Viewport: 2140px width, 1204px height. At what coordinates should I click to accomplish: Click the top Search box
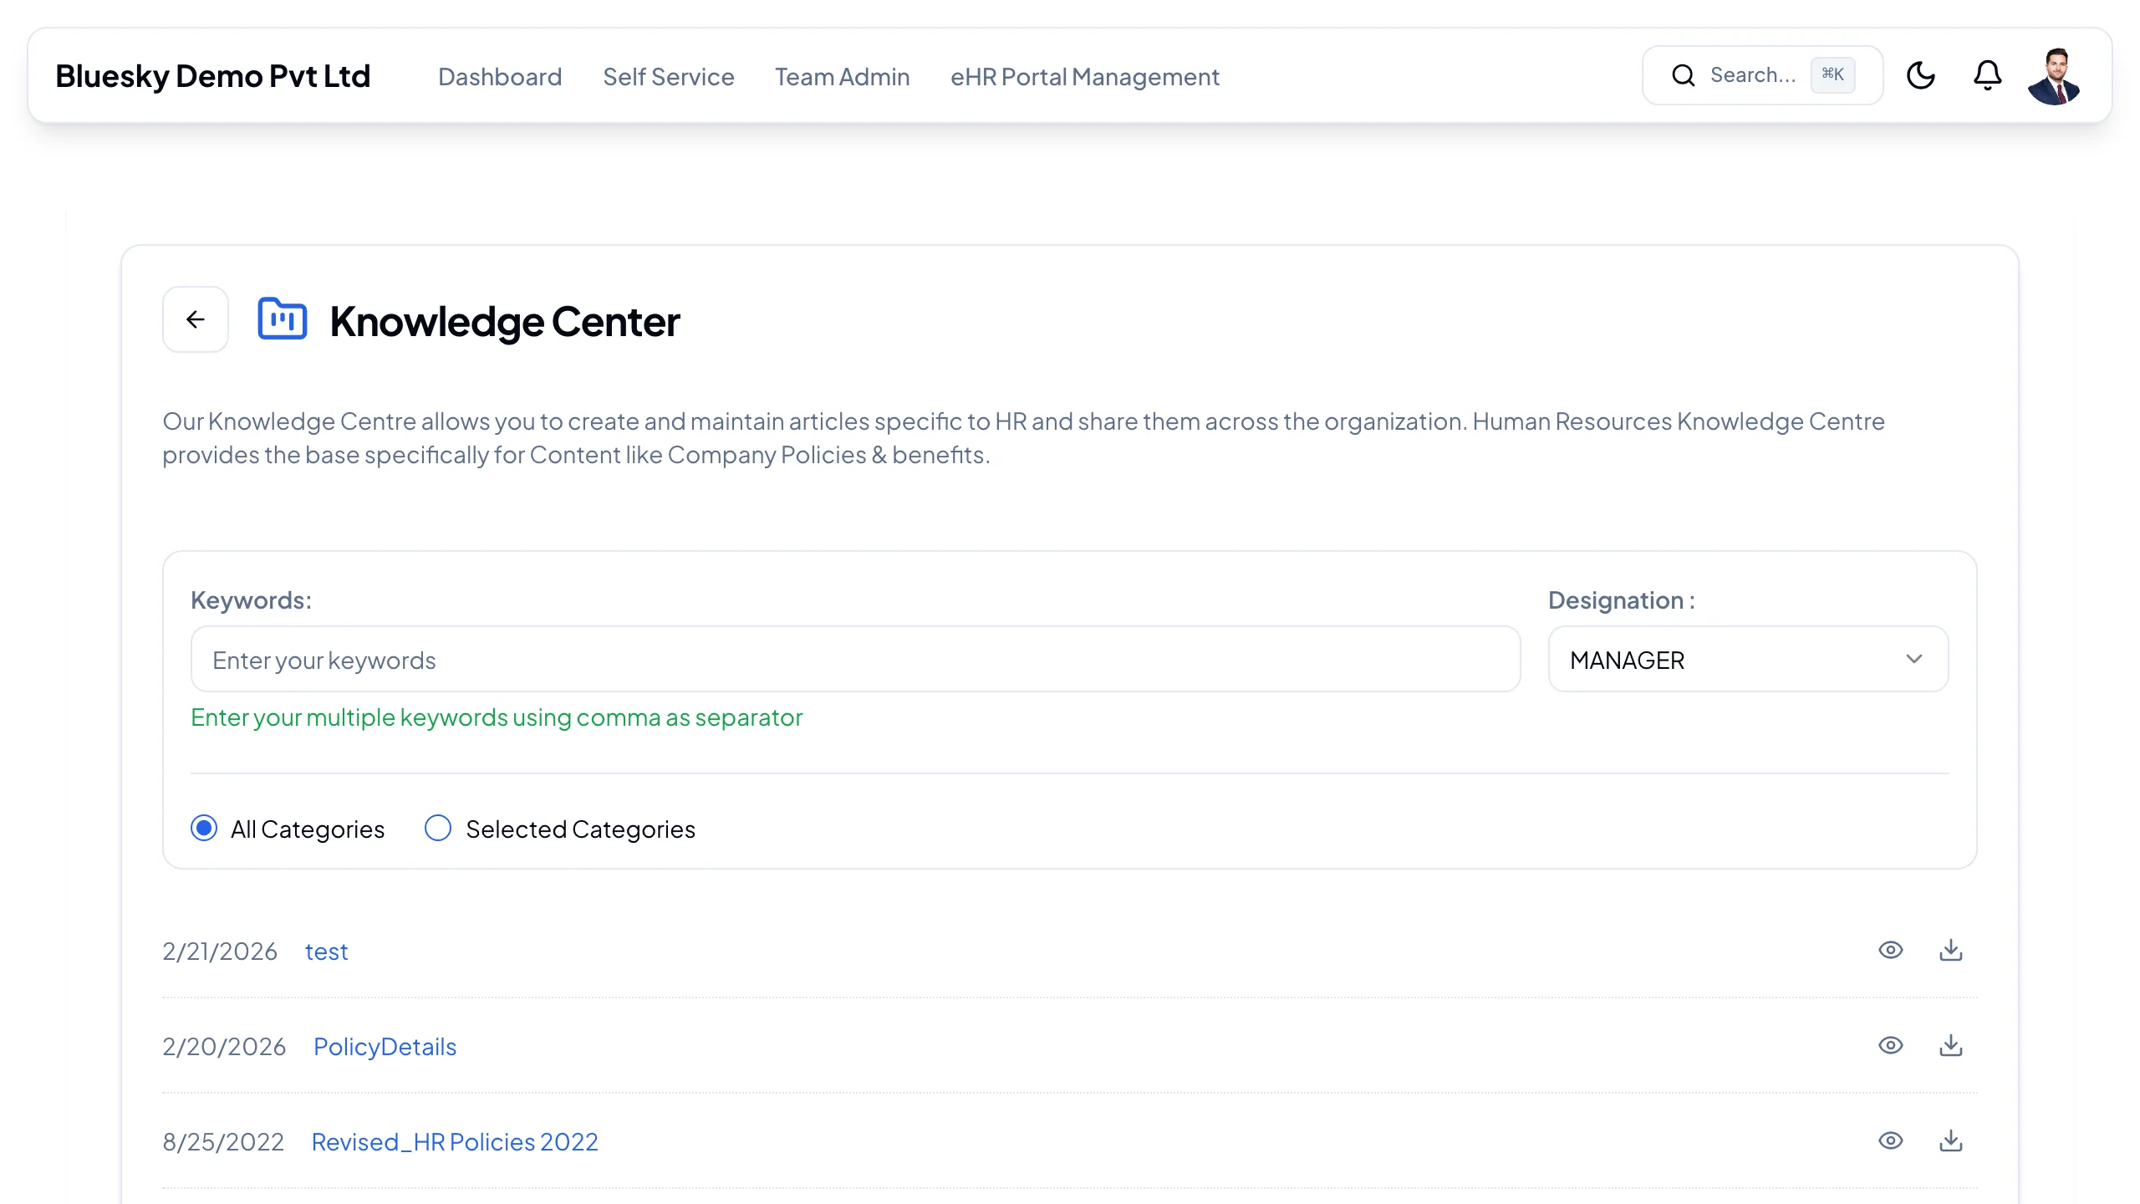(x=1762, y=75)
